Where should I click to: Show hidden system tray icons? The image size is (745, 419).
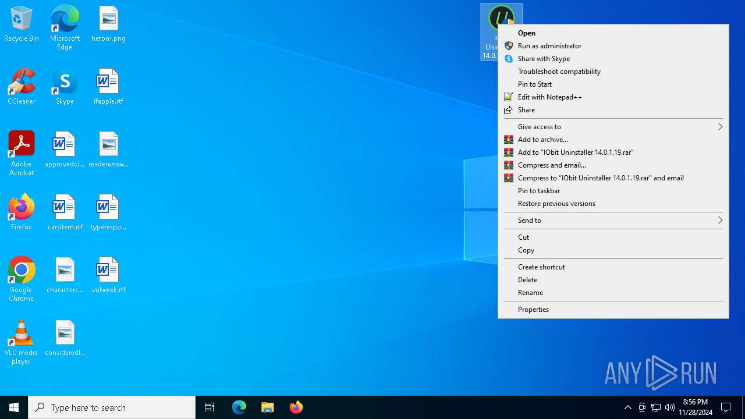click(627, 407)
